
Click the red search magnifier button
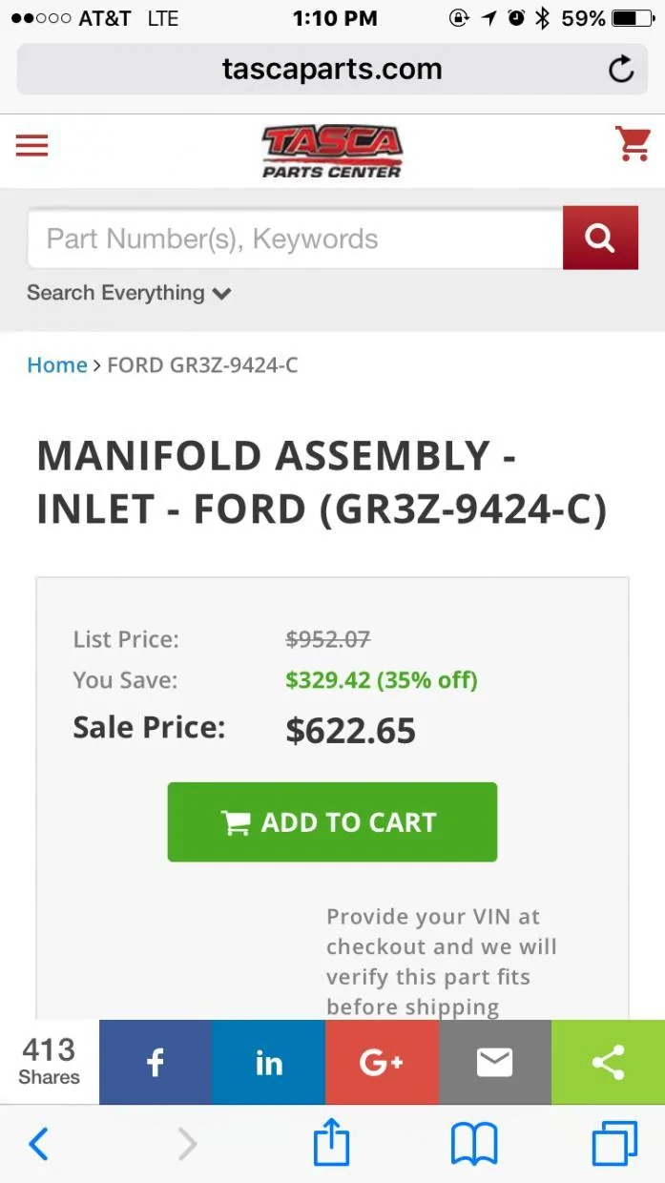tap(600, 238)
